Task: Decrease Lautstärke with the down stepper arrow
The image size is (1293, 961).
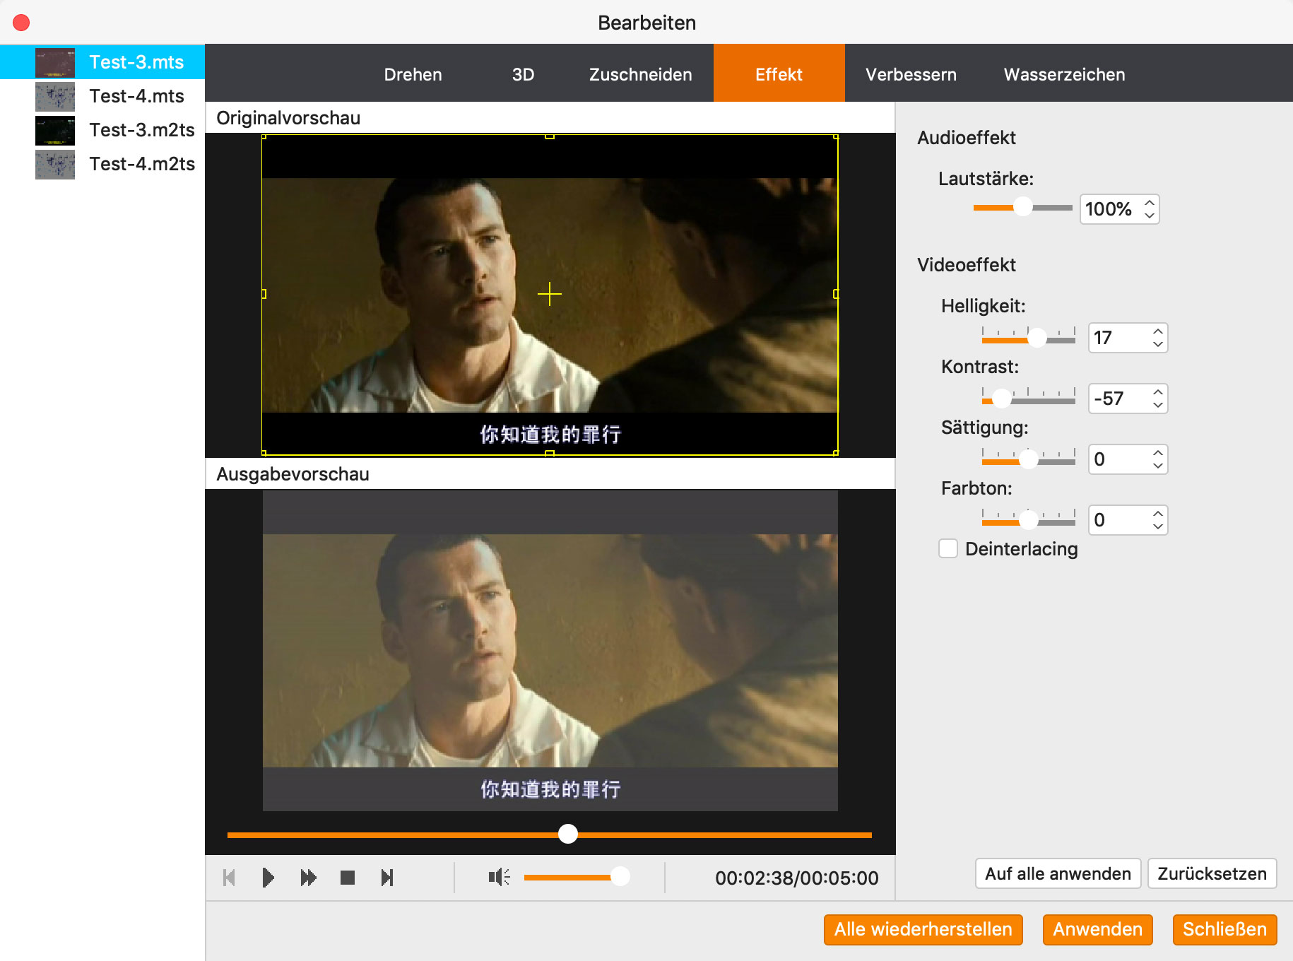Action: (x=1150, y=216)
